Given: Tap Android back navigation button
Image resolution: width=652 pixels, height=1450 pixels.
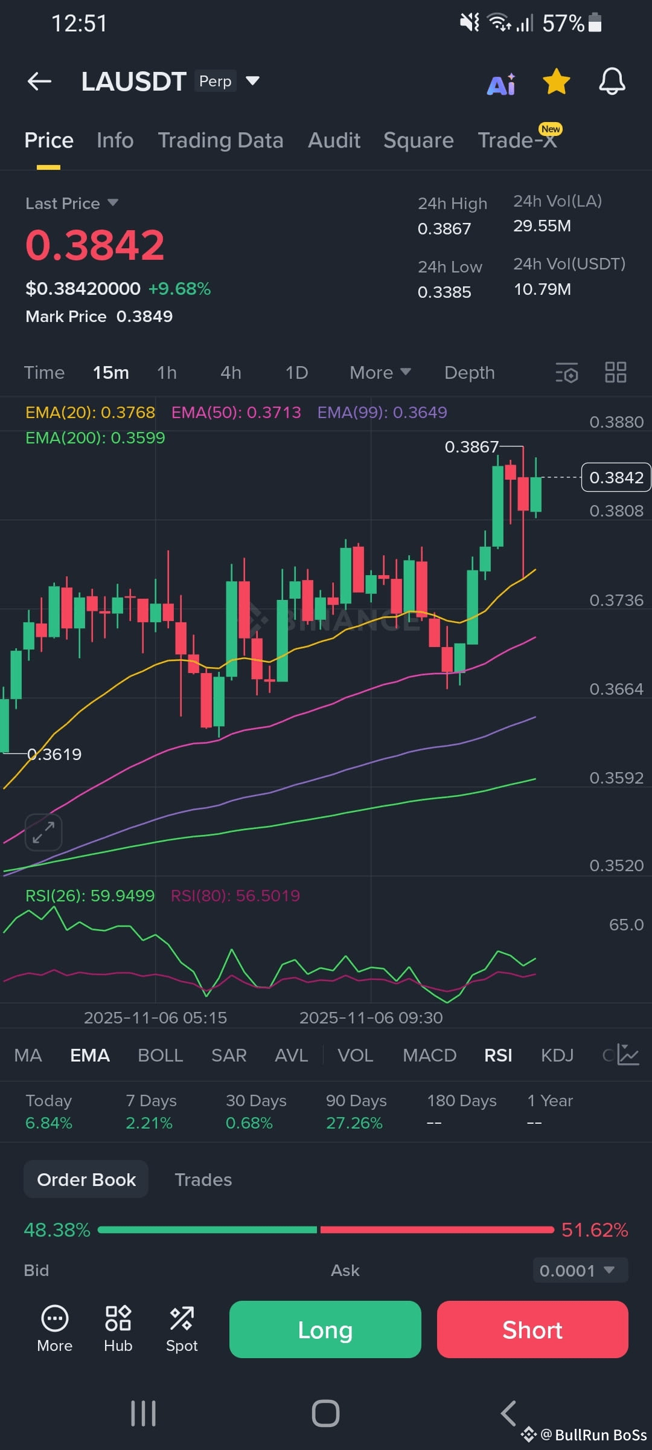Looking at the screenshot, I should (x=508, y=1413).
